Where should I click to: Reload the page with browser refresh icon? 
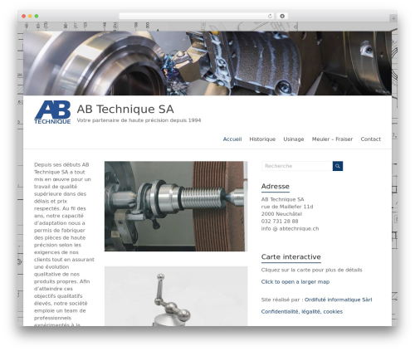(x=270, y=16)
